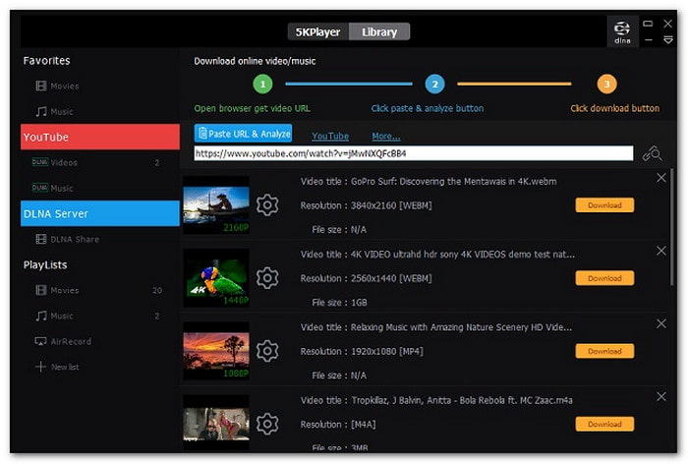Screen dimensions: 688x464
Task: Switch to the Library tab
Action: point(379,32)
